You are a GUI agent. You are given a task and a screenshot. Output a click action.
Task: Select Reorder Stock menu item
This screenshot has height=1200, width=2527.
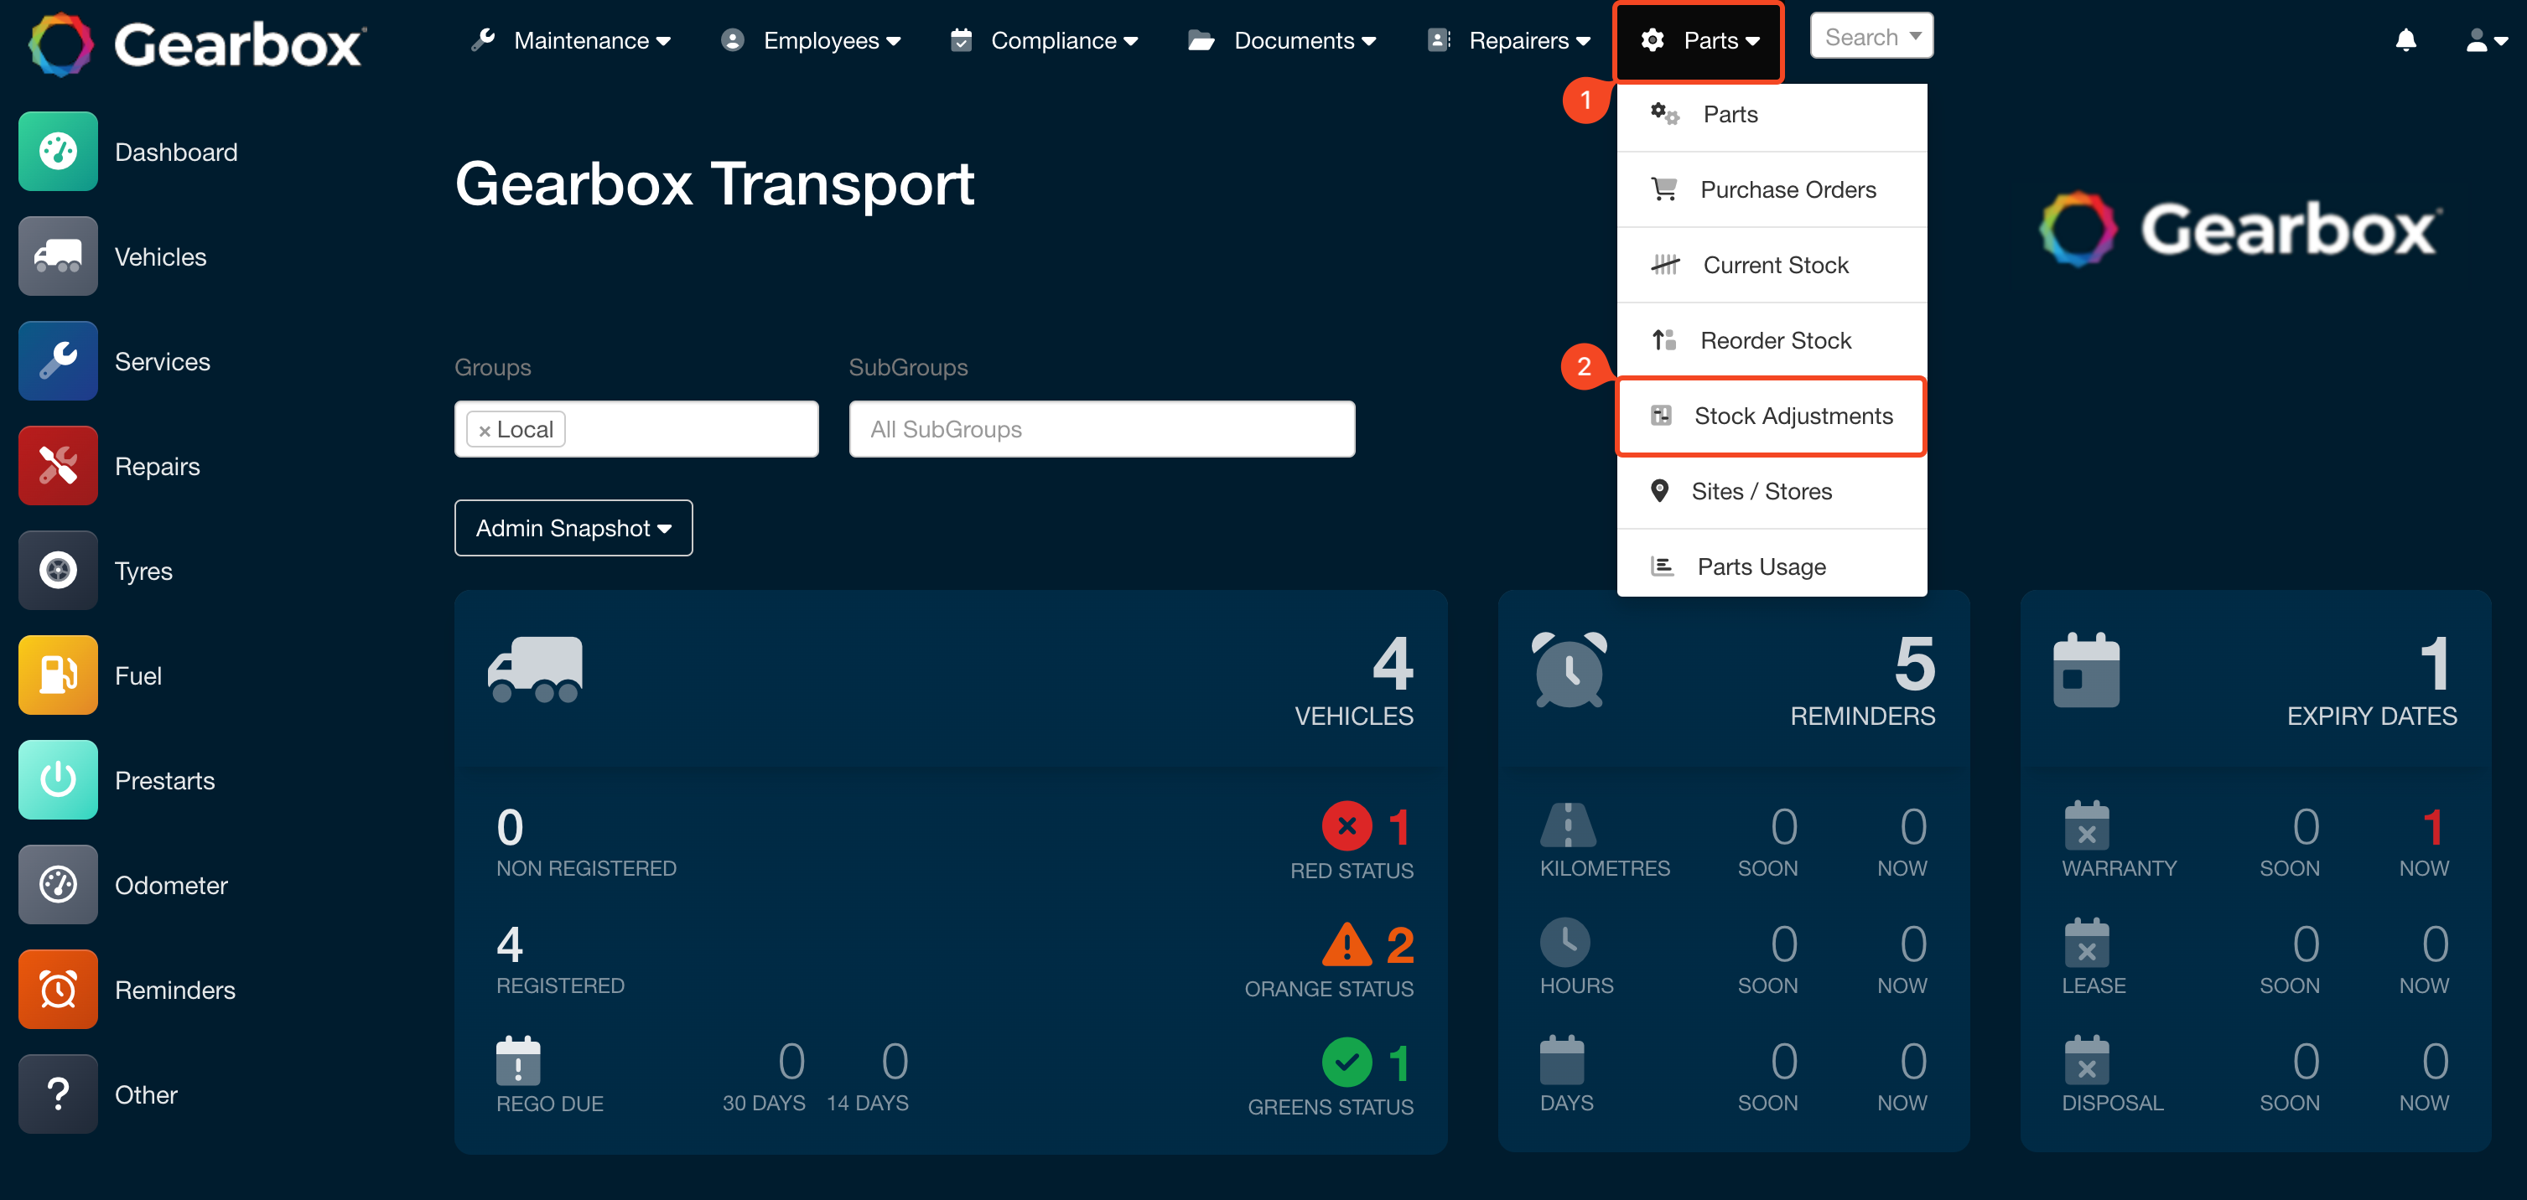pyautogui.click(x=1772, y=340)
